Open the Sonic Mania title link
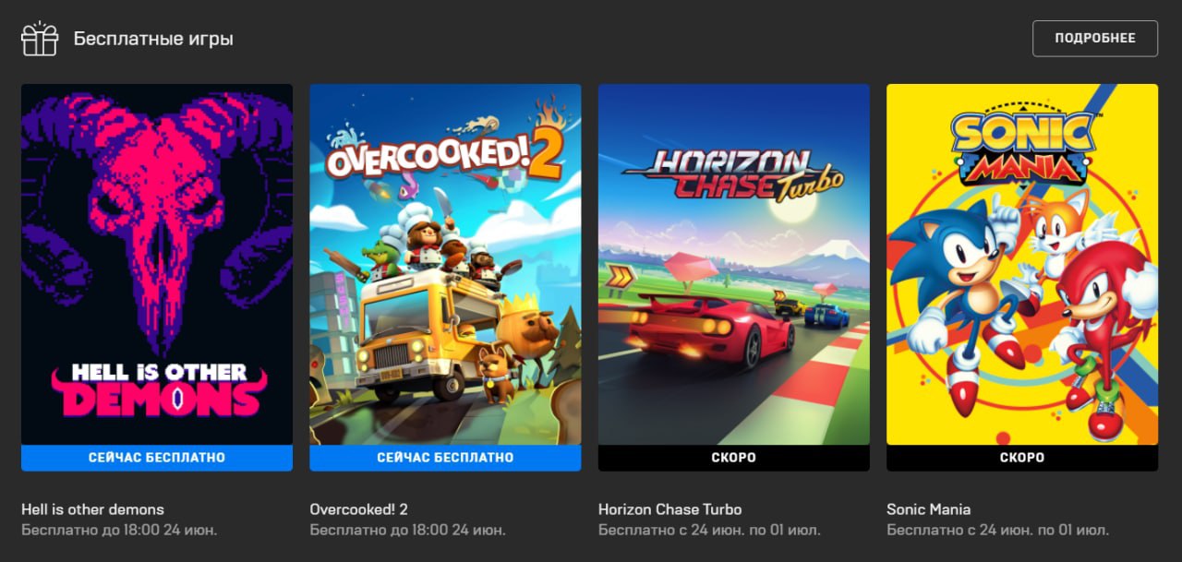 [x=928, y=509]
